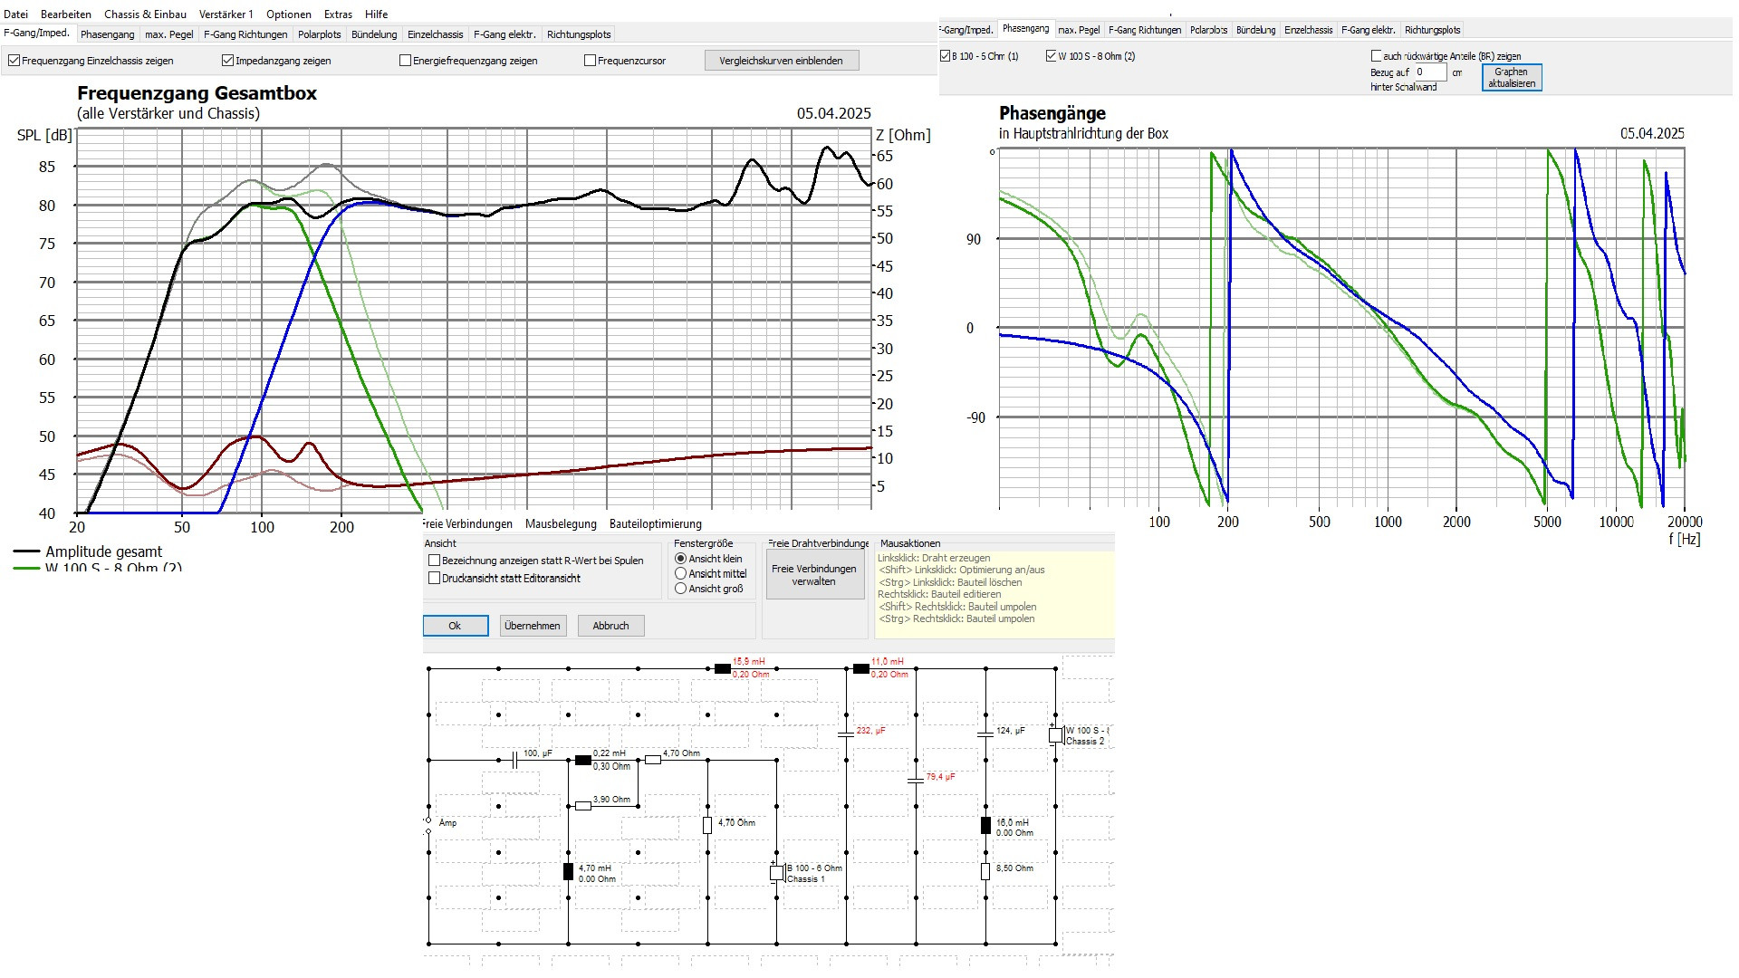
Task: Switch to the Polarplots tab
Action: point(319,34)
